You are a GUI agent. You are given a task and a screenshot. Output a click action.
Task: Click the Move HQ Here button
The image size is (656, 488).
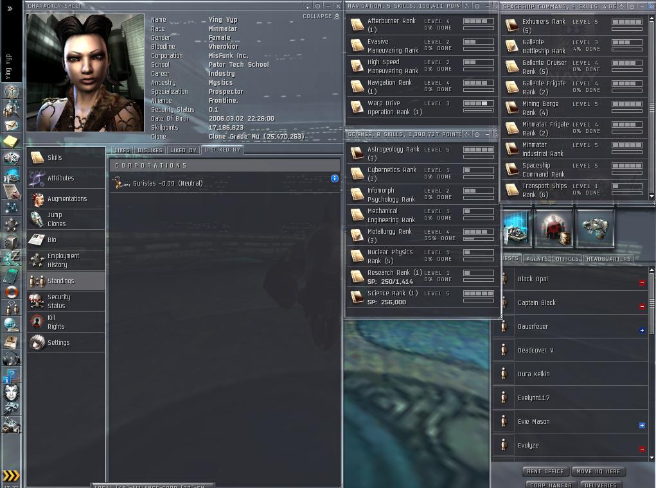pos(598,471)
